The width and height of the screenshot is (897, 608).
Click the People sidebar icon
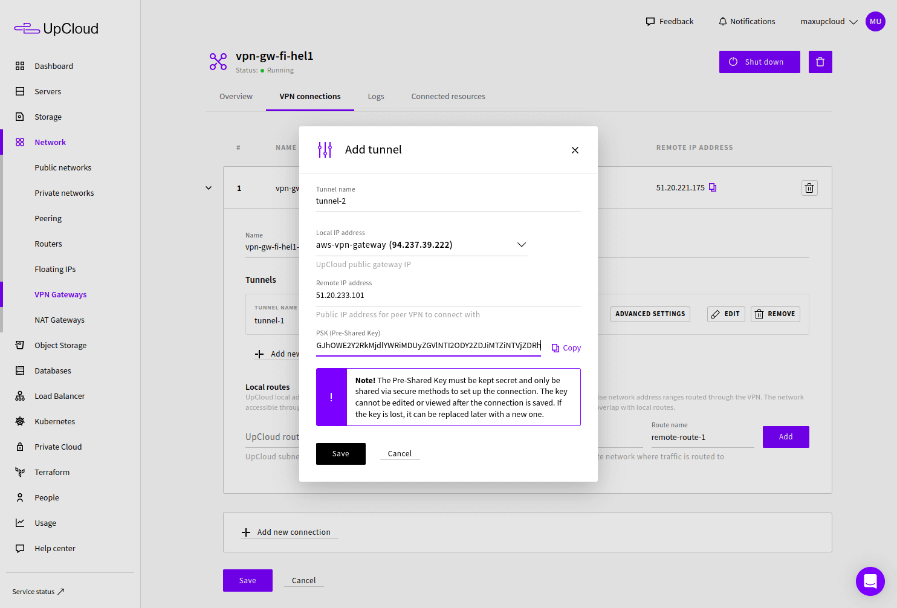click(20, 497)
